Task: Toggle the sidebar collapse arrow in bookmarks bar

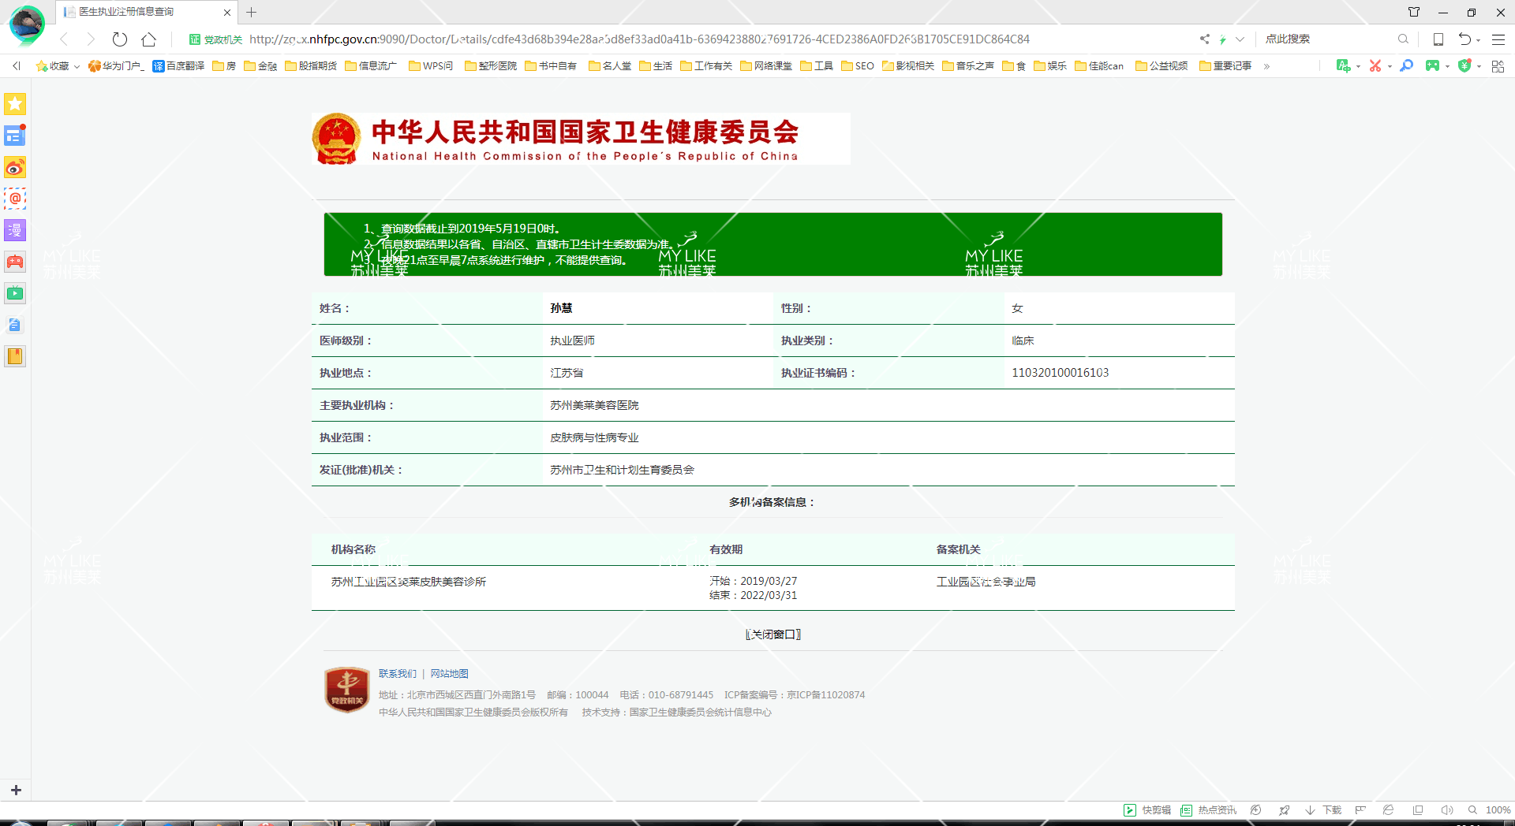Action: click(17, 66)
